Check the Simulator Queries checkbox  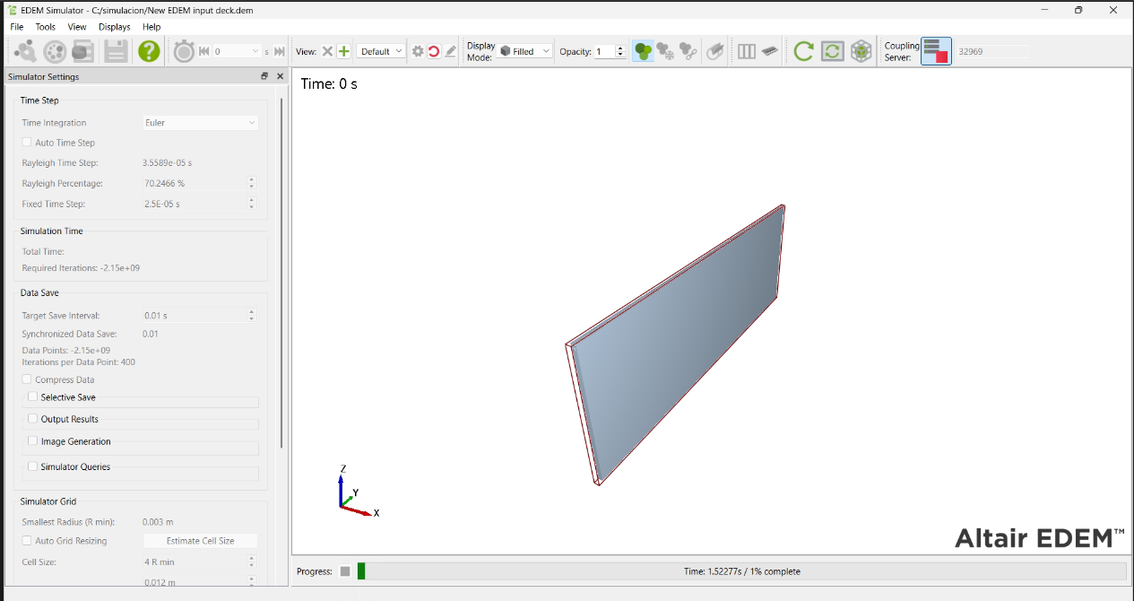tap(33, 466)
